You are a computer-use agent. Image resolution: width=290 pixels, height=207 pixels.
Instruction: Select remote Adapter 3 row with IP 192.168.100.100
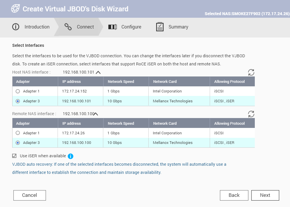click(77, 143)
